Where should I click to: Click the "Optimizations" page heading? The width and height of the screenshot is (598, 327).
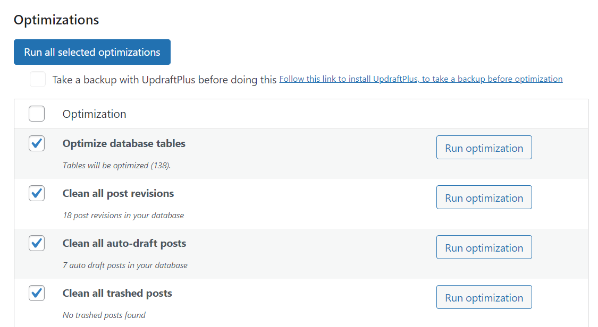click(x=56, y=20)
